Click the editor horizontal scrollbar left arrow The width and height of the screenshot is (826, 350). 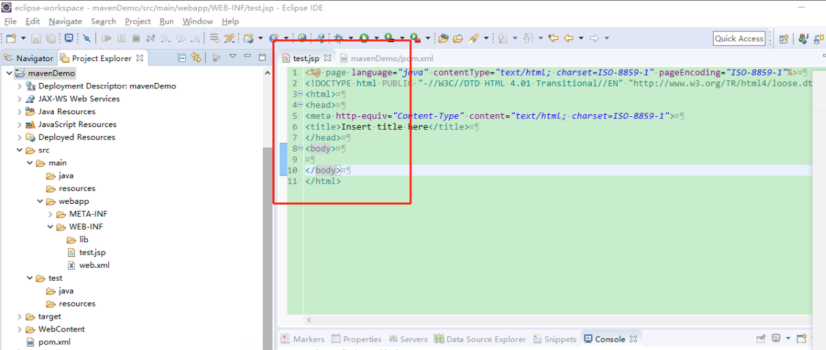coord(308,320)
